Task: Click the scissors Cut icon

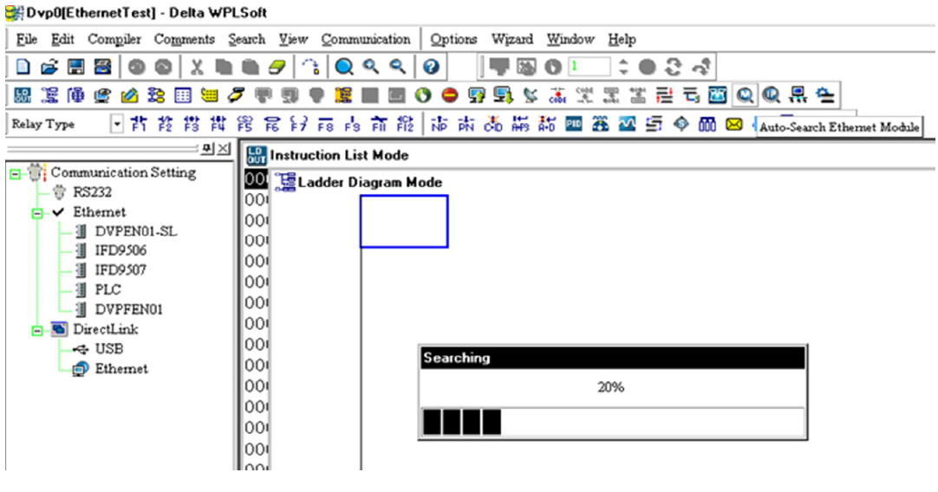Action: [x=198, y=67]
